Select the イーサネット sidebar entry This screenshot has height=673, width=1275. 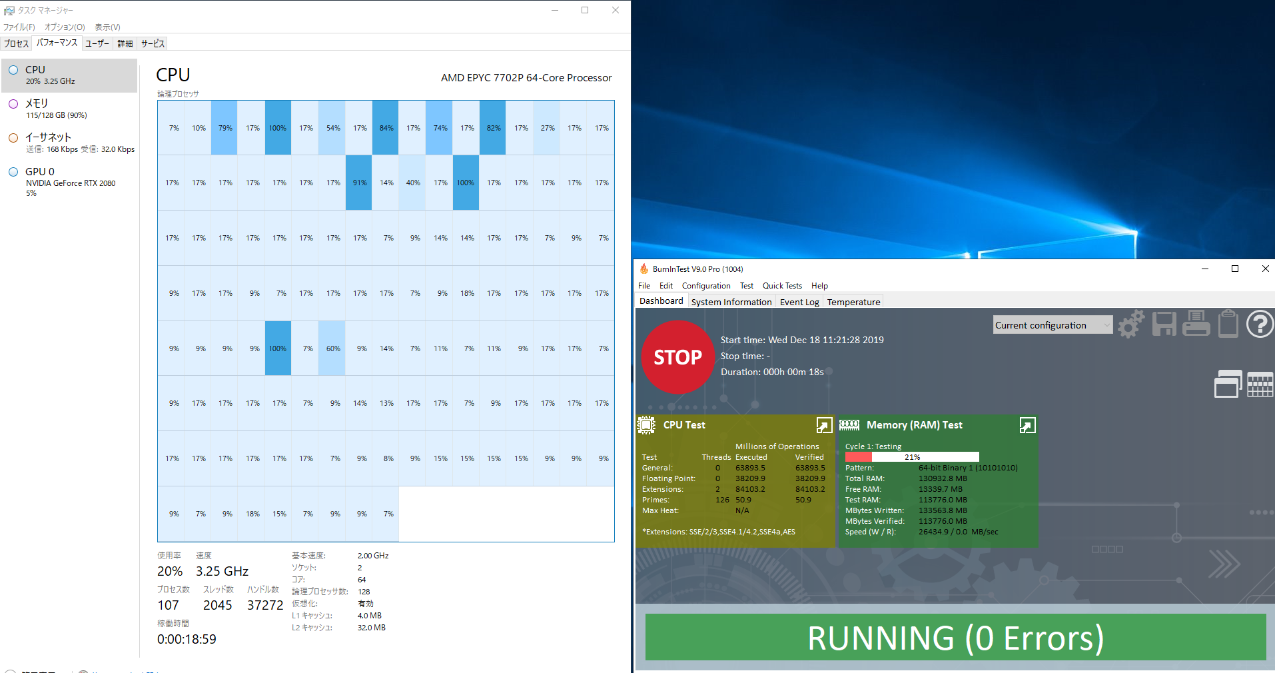click(69, 143)
